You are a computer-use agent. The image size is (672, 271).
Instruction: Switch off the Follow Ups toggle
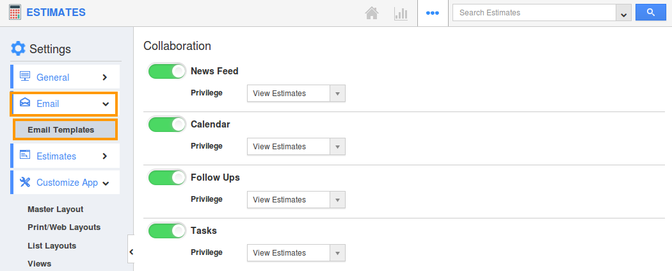click(x=166, y=177)
